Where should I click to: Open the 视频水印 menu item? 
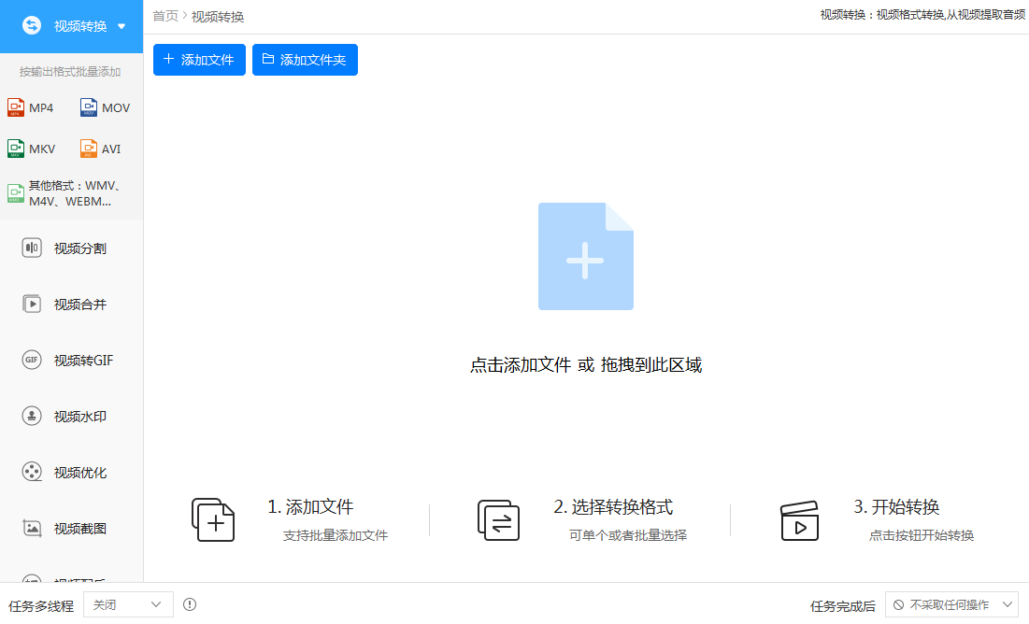(x=72, y=416)
